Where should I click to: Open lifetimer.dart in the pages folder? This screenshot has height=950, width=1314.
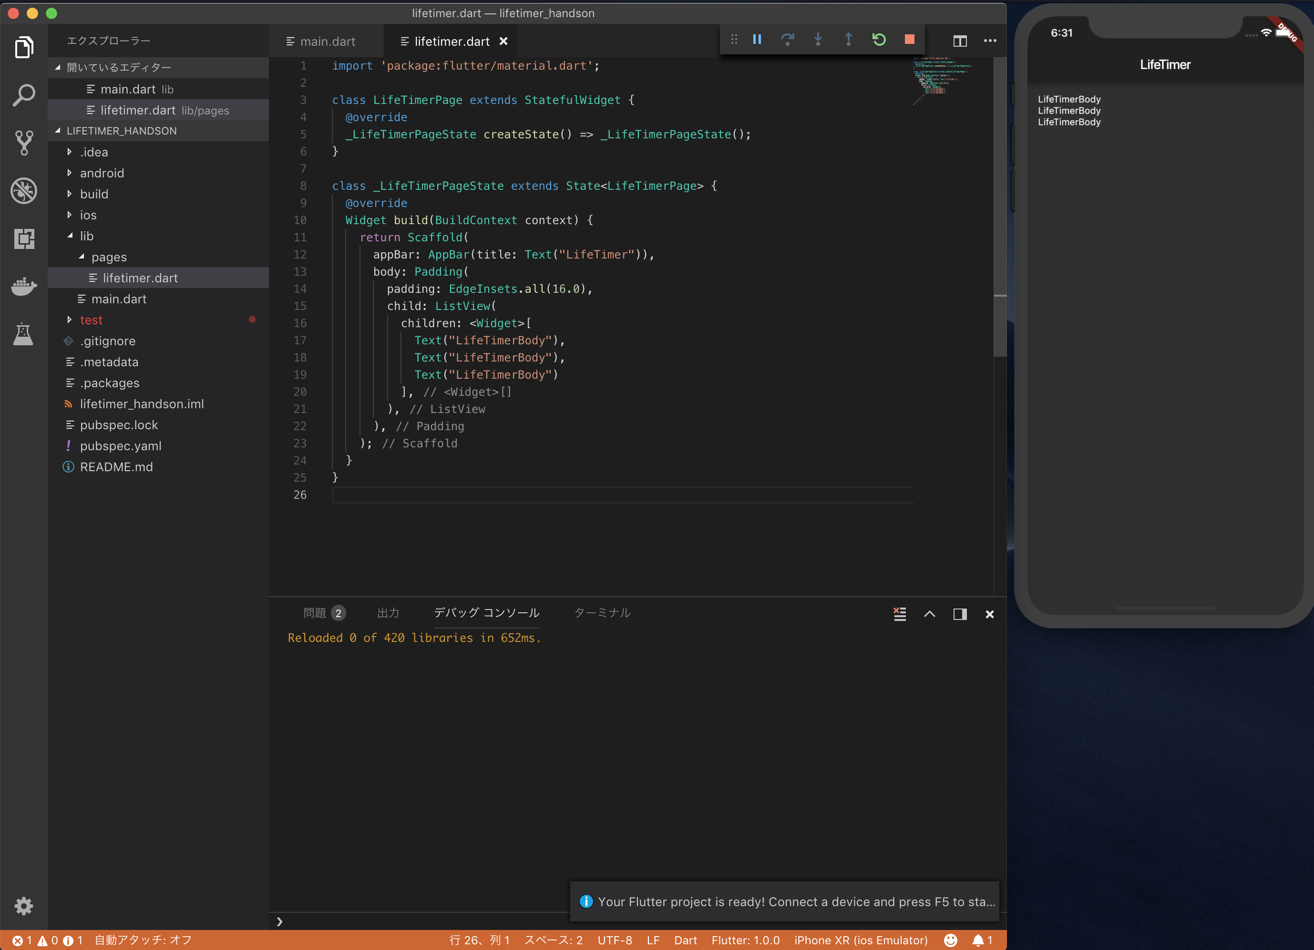158,278
